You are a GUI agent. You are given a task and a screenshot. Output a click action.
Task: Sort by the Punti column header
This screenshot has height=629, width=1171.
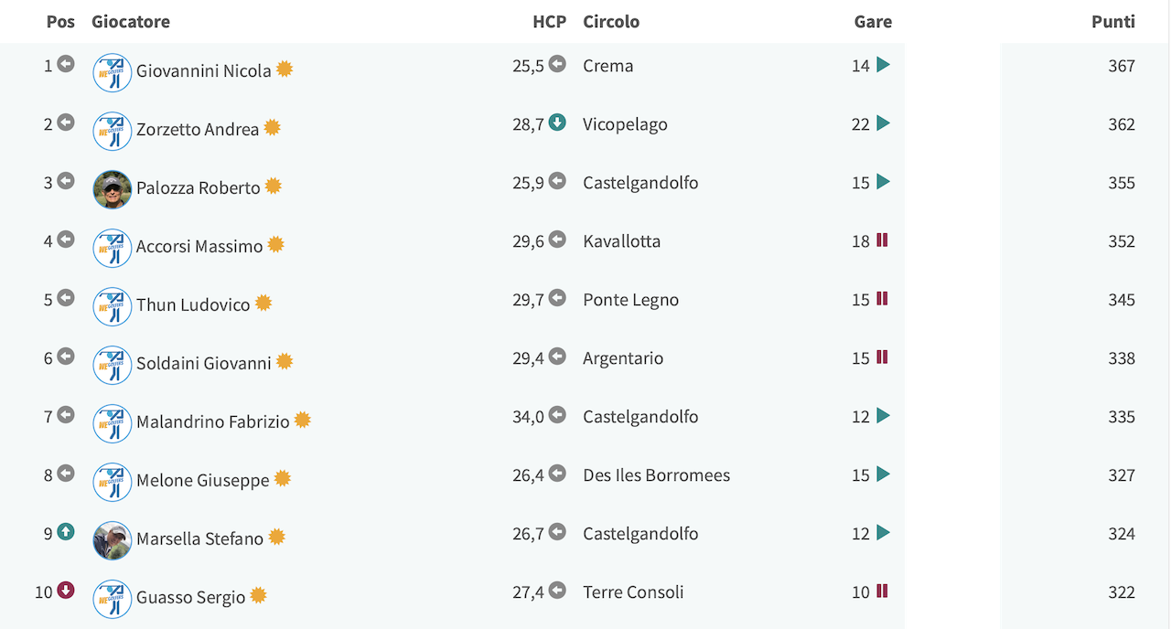(1113, 21)
